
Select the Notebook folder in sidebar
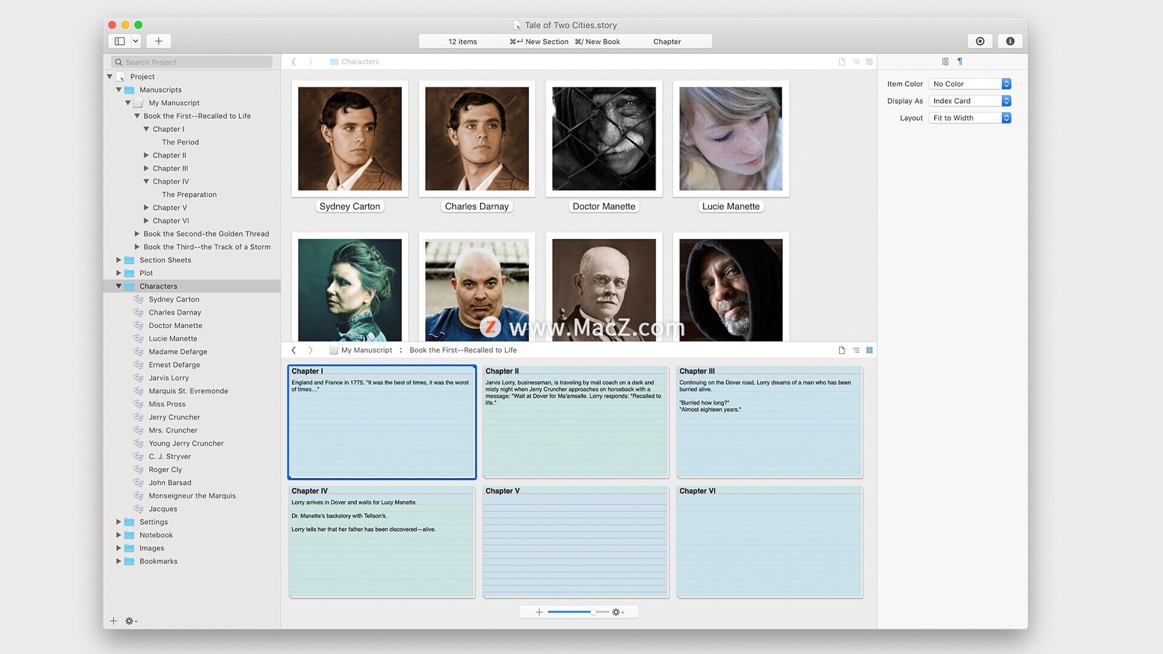(x=156, y=535)
